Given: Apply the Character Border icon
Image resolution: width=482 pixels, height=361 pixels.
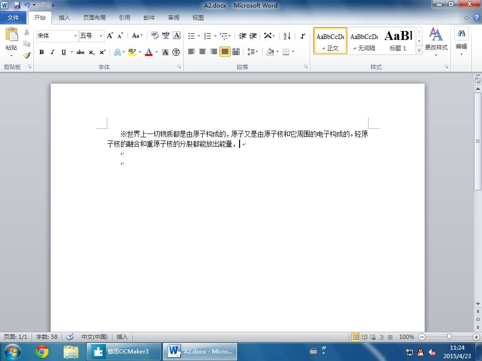Looking at the screenshot, I should pos(177,36).
